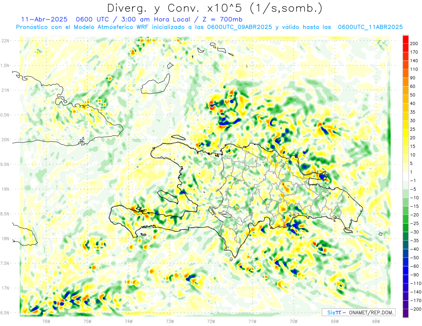Click the validity stamp '0600UTC_11ABR2025'

click(x=370, y=27)
